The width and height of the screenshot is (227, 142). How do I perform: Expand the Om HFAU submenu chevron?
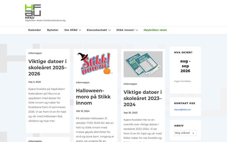80,30
